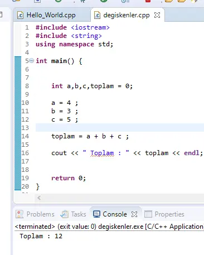Click the Hello_World.cpp file icon

20,15
